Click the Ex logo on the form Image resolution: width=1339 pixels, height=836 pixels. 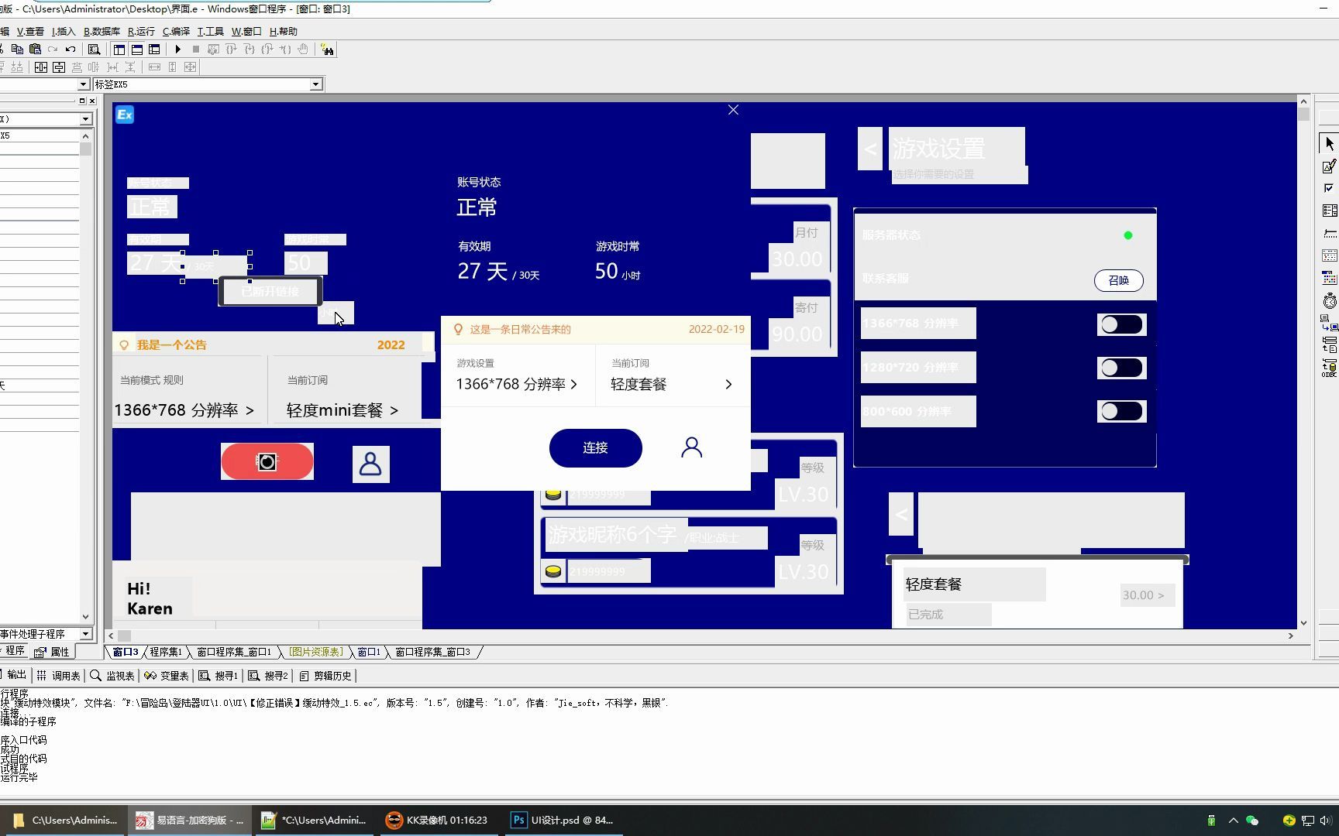click(125, 115)
